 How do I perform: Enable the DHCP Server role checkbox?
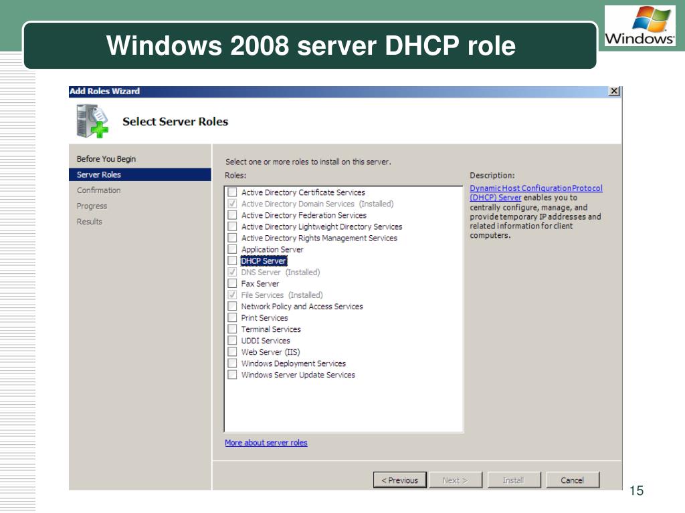pyautogui.click(x=232, y=261)
